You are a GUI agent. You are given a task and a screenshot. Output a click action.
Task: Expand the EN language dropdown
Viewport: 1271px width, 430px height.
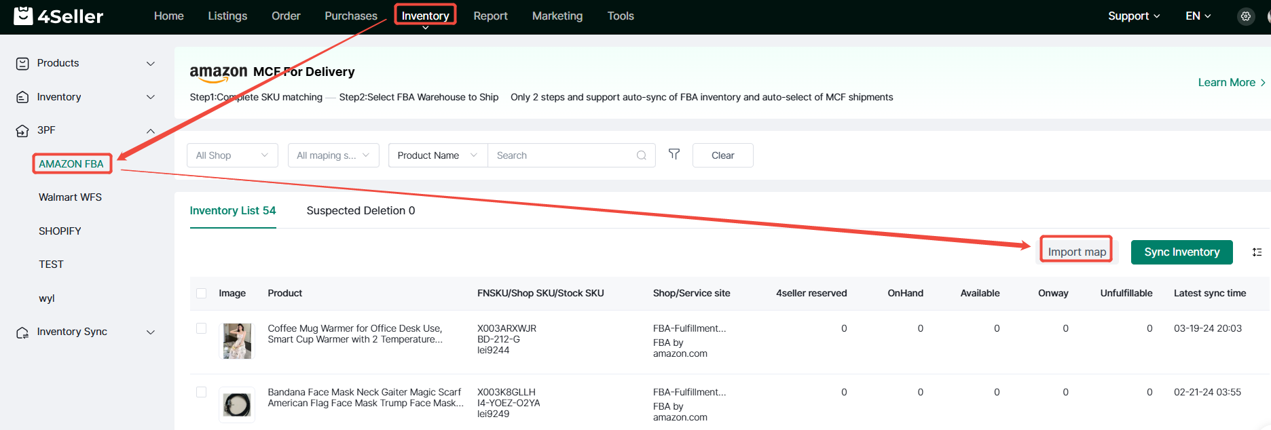(1198, 16)
